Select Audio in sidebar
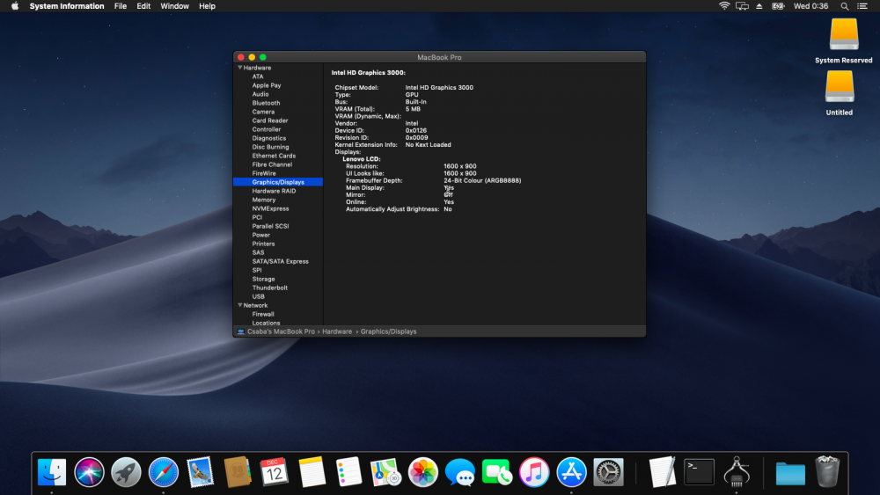 (x=260, y=94)
